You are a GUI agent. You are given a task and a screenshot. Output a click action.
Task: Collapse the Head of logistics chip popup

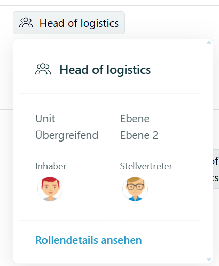69,23
